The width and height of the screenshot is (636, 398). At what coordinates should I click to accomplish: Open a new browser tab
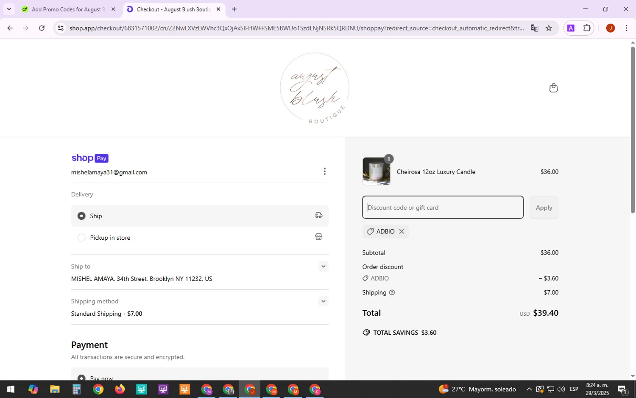(234, 9)
